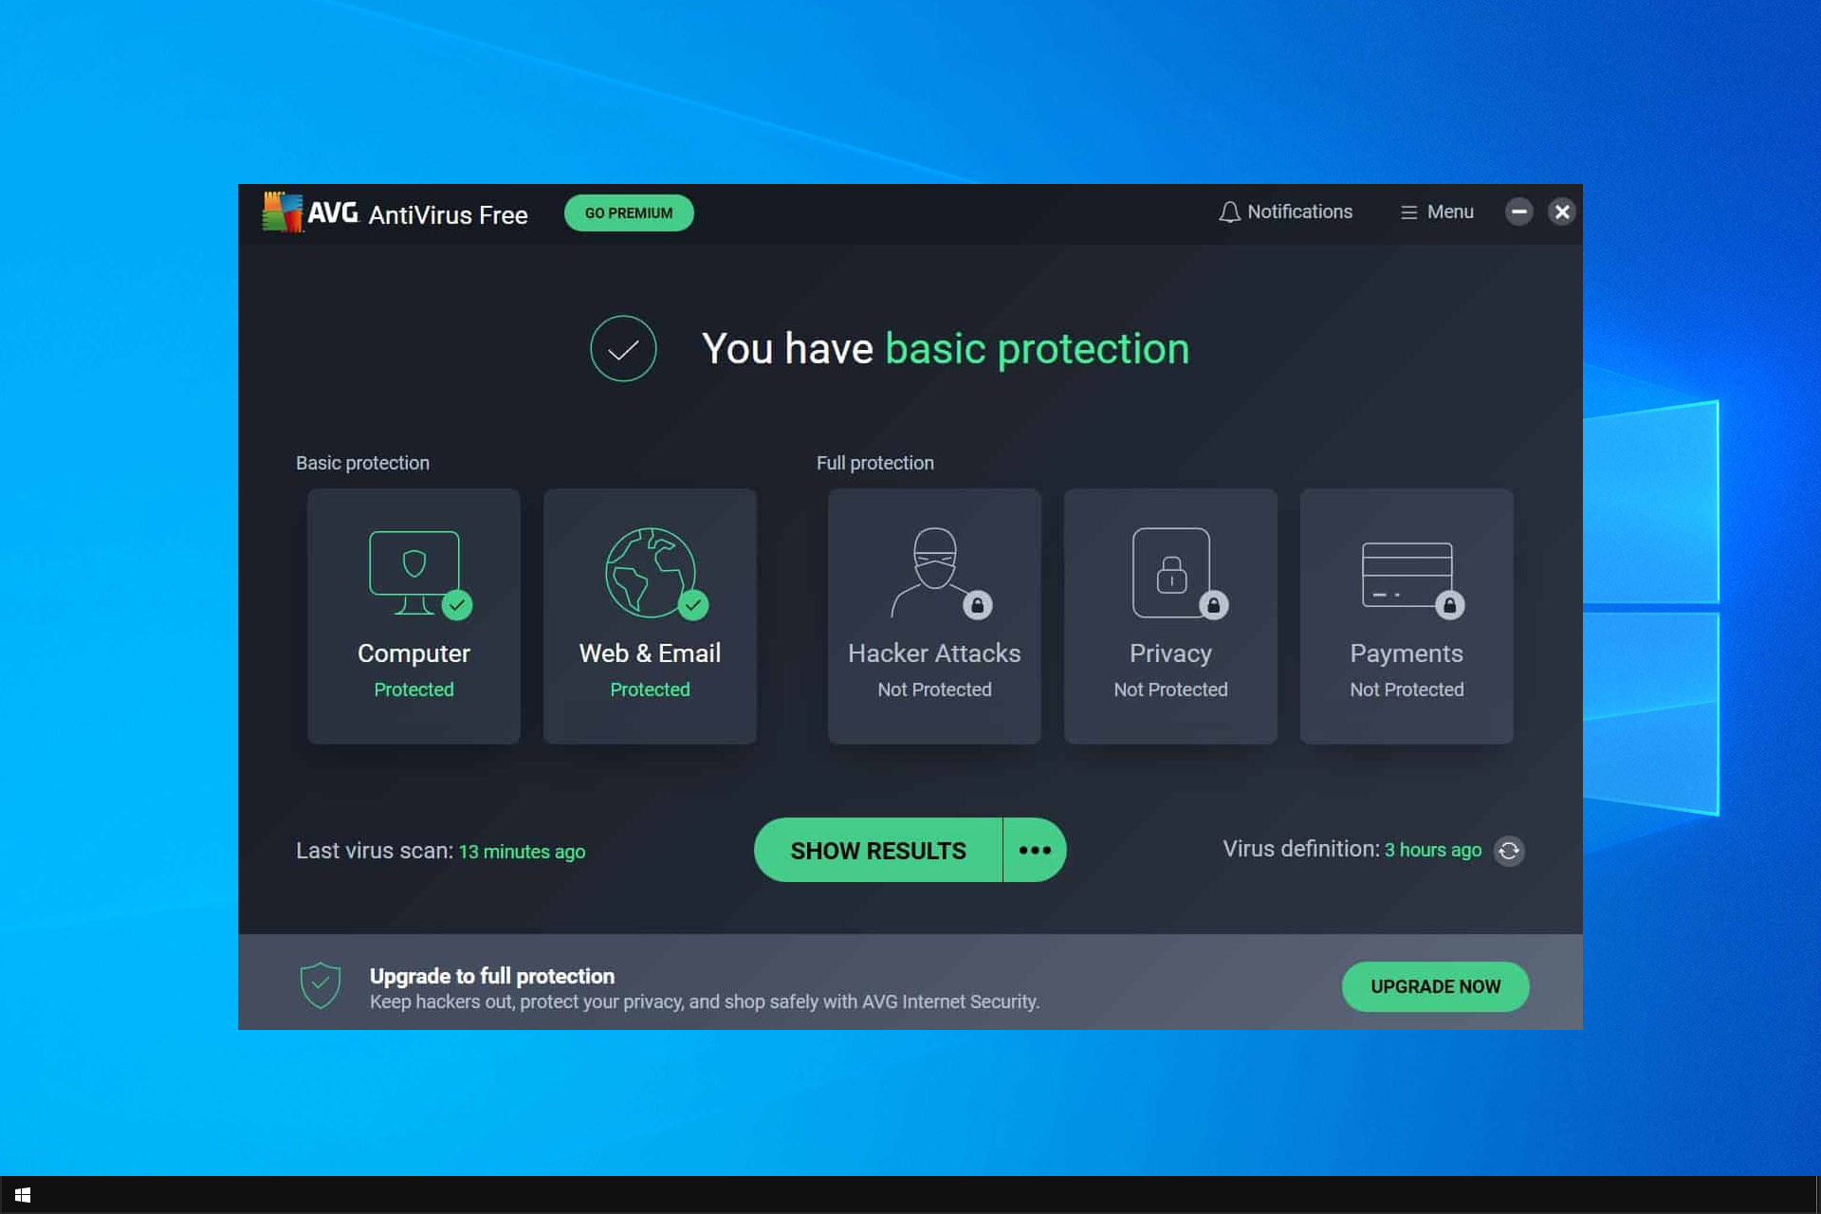Click the shield icon in upgrade banner
This screenshot has height=1214, width=1821.
pyautogui.click(x=321, y=985)
